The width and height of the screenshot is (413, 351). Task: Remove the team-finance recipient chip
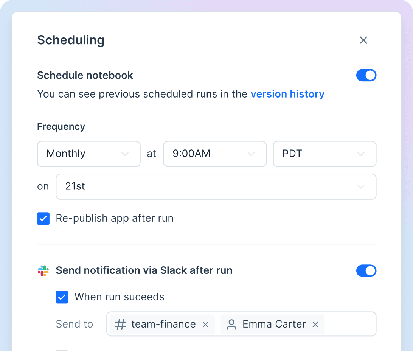coord(206,325)
